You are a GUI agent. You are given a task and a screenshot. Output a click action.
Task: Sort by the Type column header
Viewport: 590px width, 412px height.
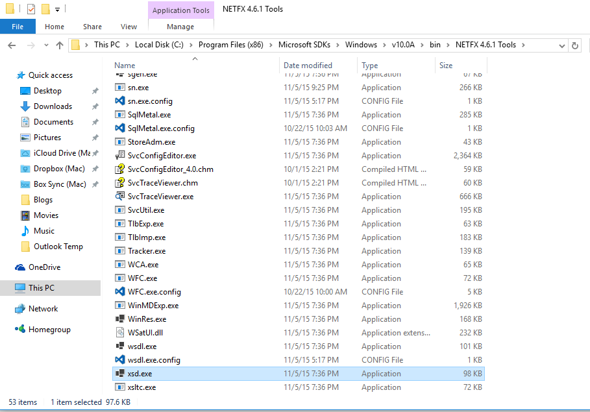tap(396, 66)
